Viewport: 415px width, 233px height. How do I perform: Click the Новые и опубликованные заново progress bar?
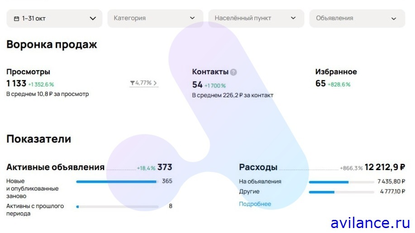(x=116, y=181)
